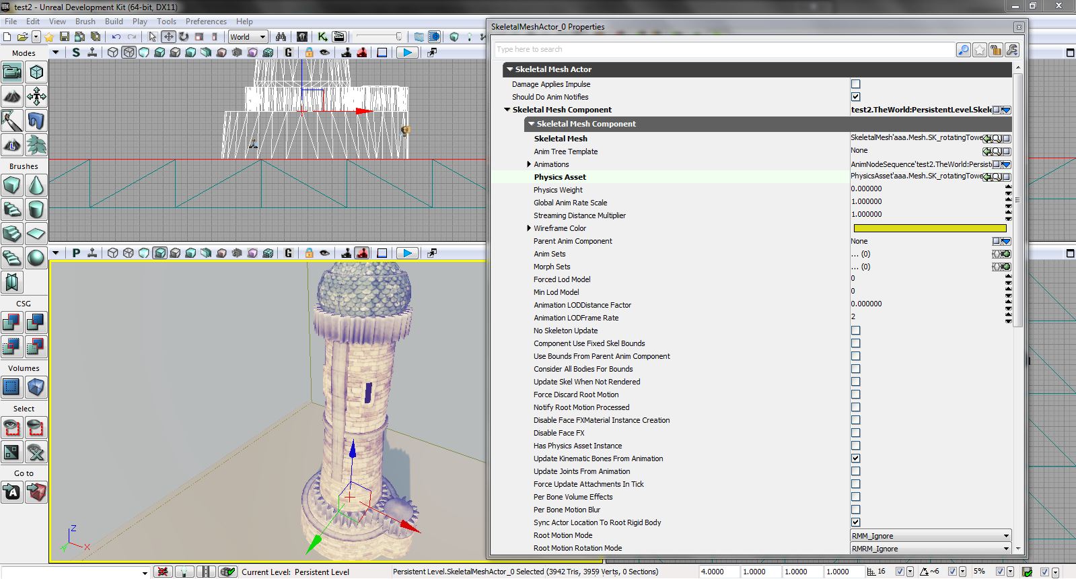Open Root Motion Mode dropdown

[x=931, y=536]
